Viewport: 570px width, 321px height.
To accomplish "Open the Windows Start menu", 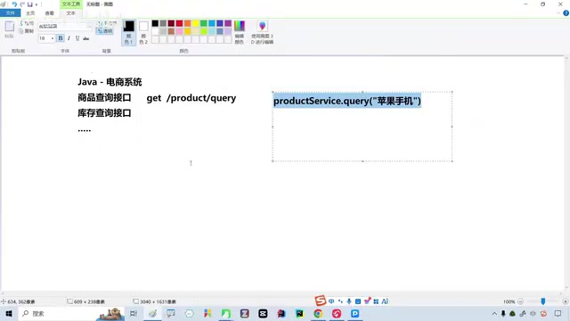I will [9, 313].
